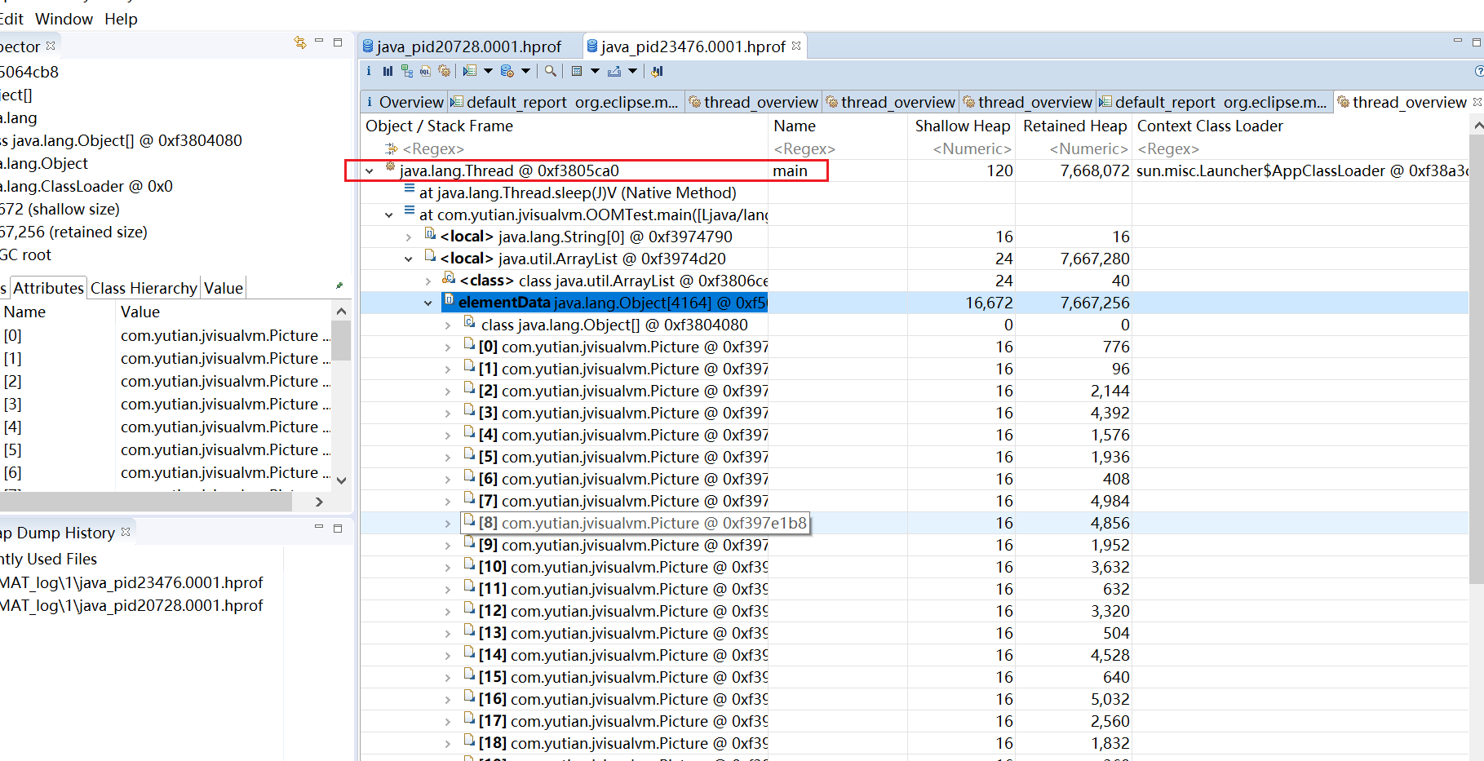This screenshot has width=1484, height=761.
Task: Collapse the elementData Object[4164] node
Action: pyautogui.click(x=428, y=303)
